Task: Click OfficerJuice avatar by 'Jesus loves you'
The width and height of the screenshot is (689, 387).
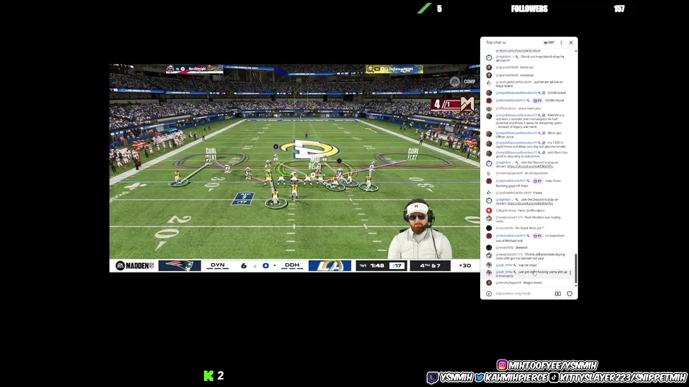Action: point(489,109)
